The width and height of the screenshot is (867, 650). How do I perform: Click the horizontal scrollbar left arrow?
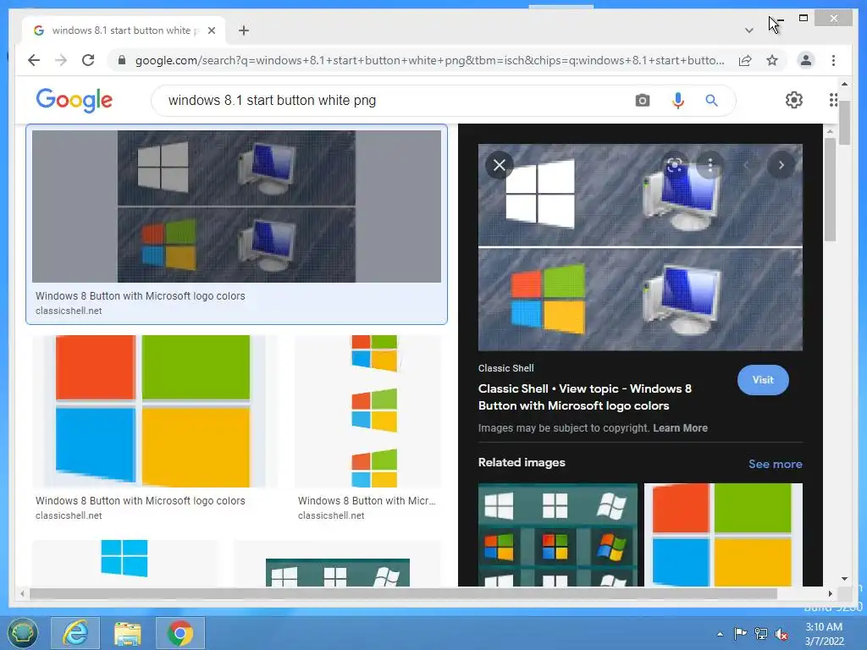tap(22, 594)
